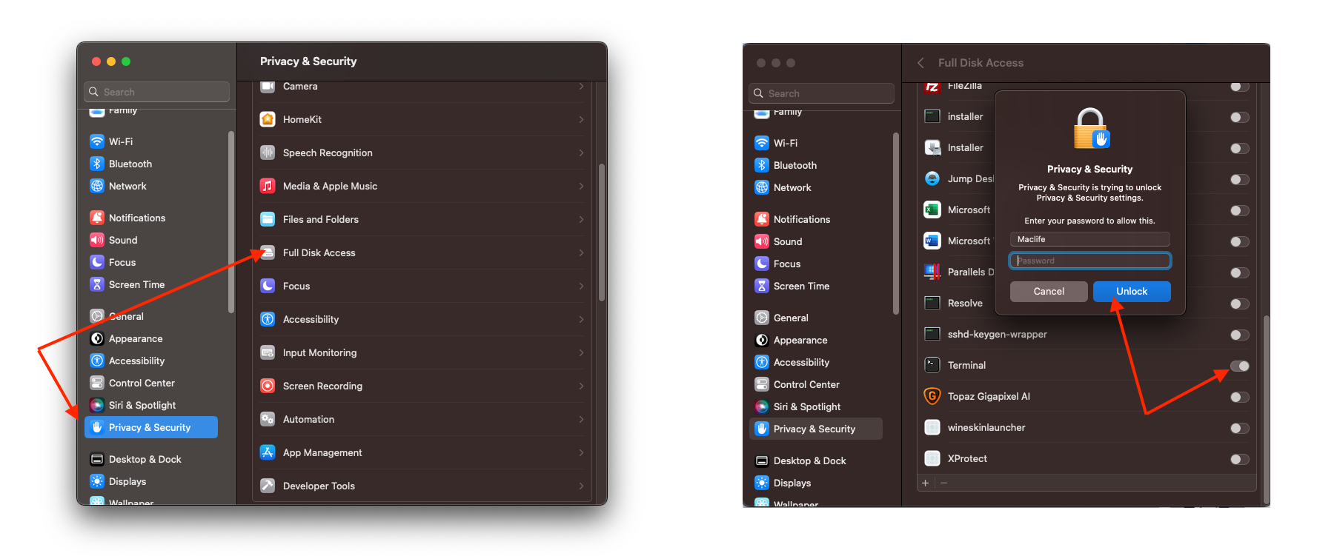Toggle sshd-keygen-wrapper disk access switch
The width and height of the screenshot is (1317, 556).
click(x=1239, y=335)
